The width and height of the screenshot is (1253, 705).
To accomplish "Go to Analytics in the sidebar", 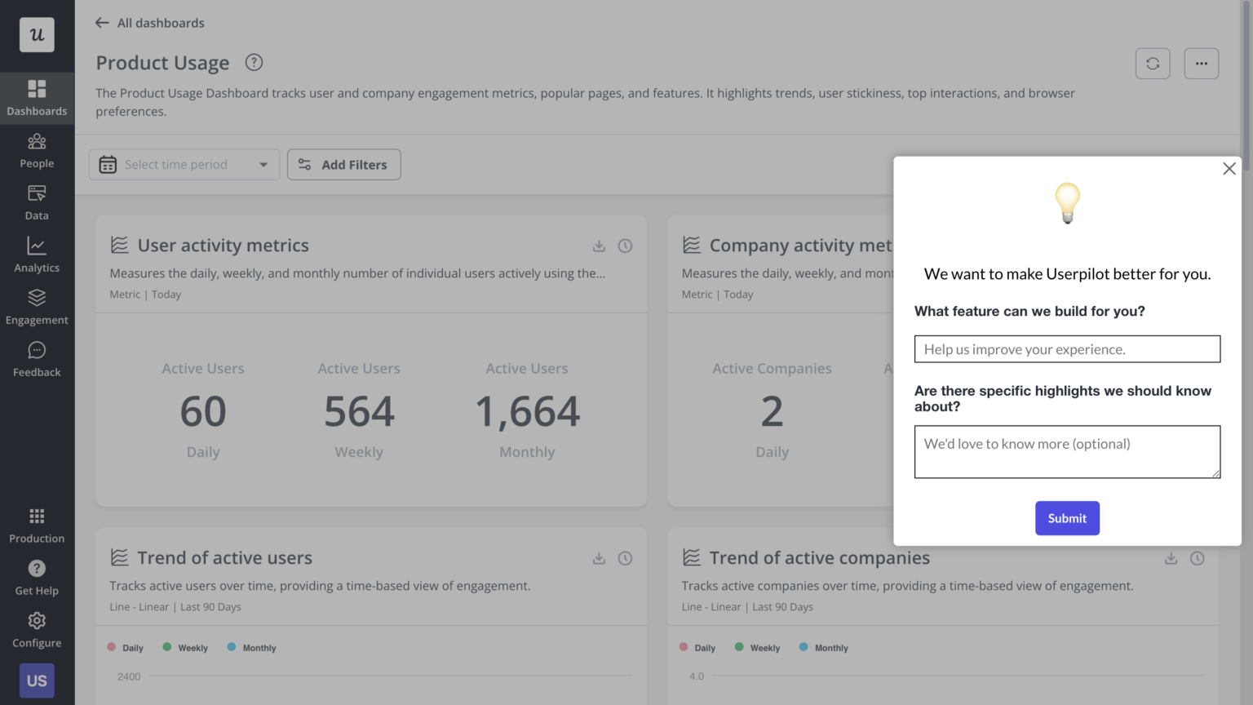I will click(37, 255).
